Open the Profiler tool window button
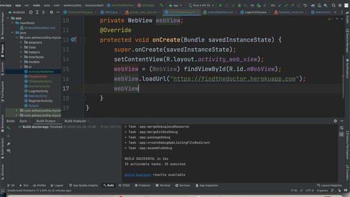This screenshot has width=350, height=197. pyautogui.click(x=39, y=186)
